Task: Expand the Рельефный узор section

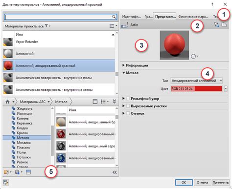Action: (123, 99)
